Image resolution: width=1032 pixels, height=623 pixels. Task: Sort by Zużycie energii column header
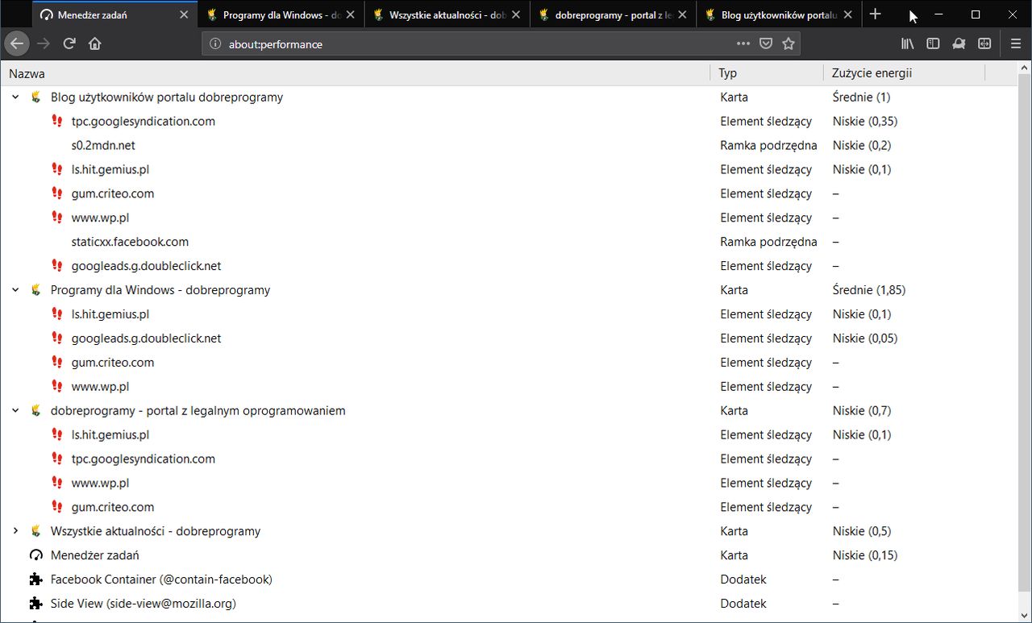872,73
